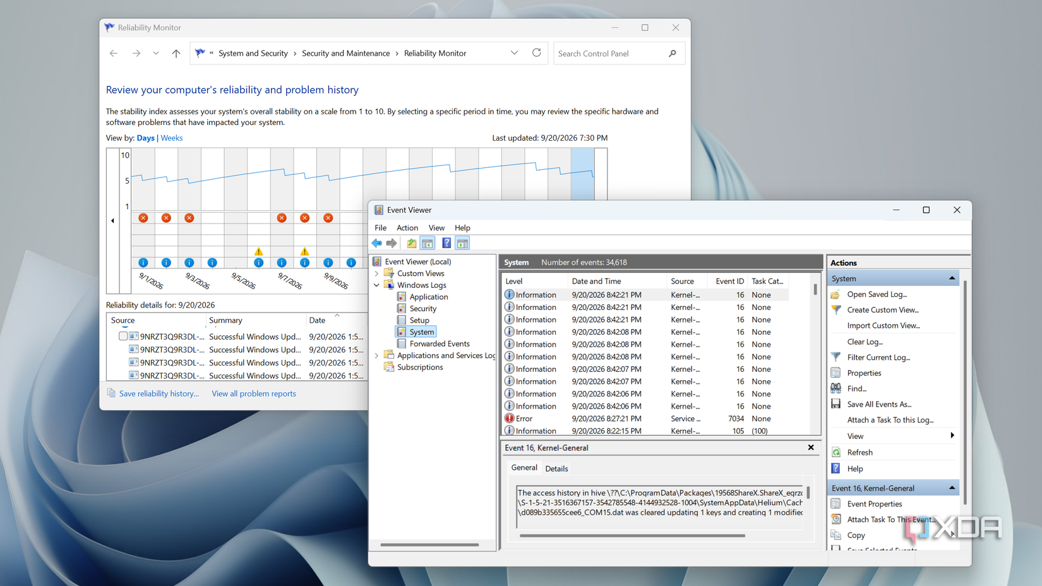This screenshot has height=586, width=1042.
Task: Open the recent locations dropdown in Reliability Monitor
Action: 156,54
